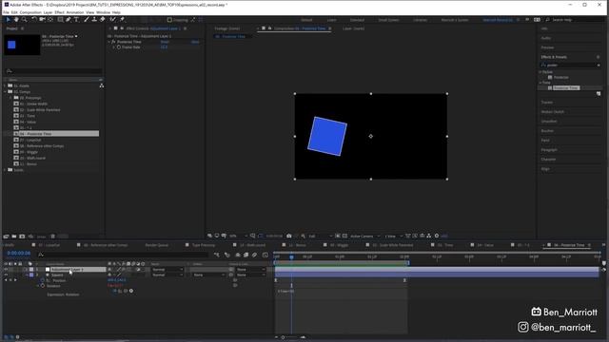This screenshot has width=609, height=342.
Task: Click the Frame Rate value field
Action: click(164, 47)
